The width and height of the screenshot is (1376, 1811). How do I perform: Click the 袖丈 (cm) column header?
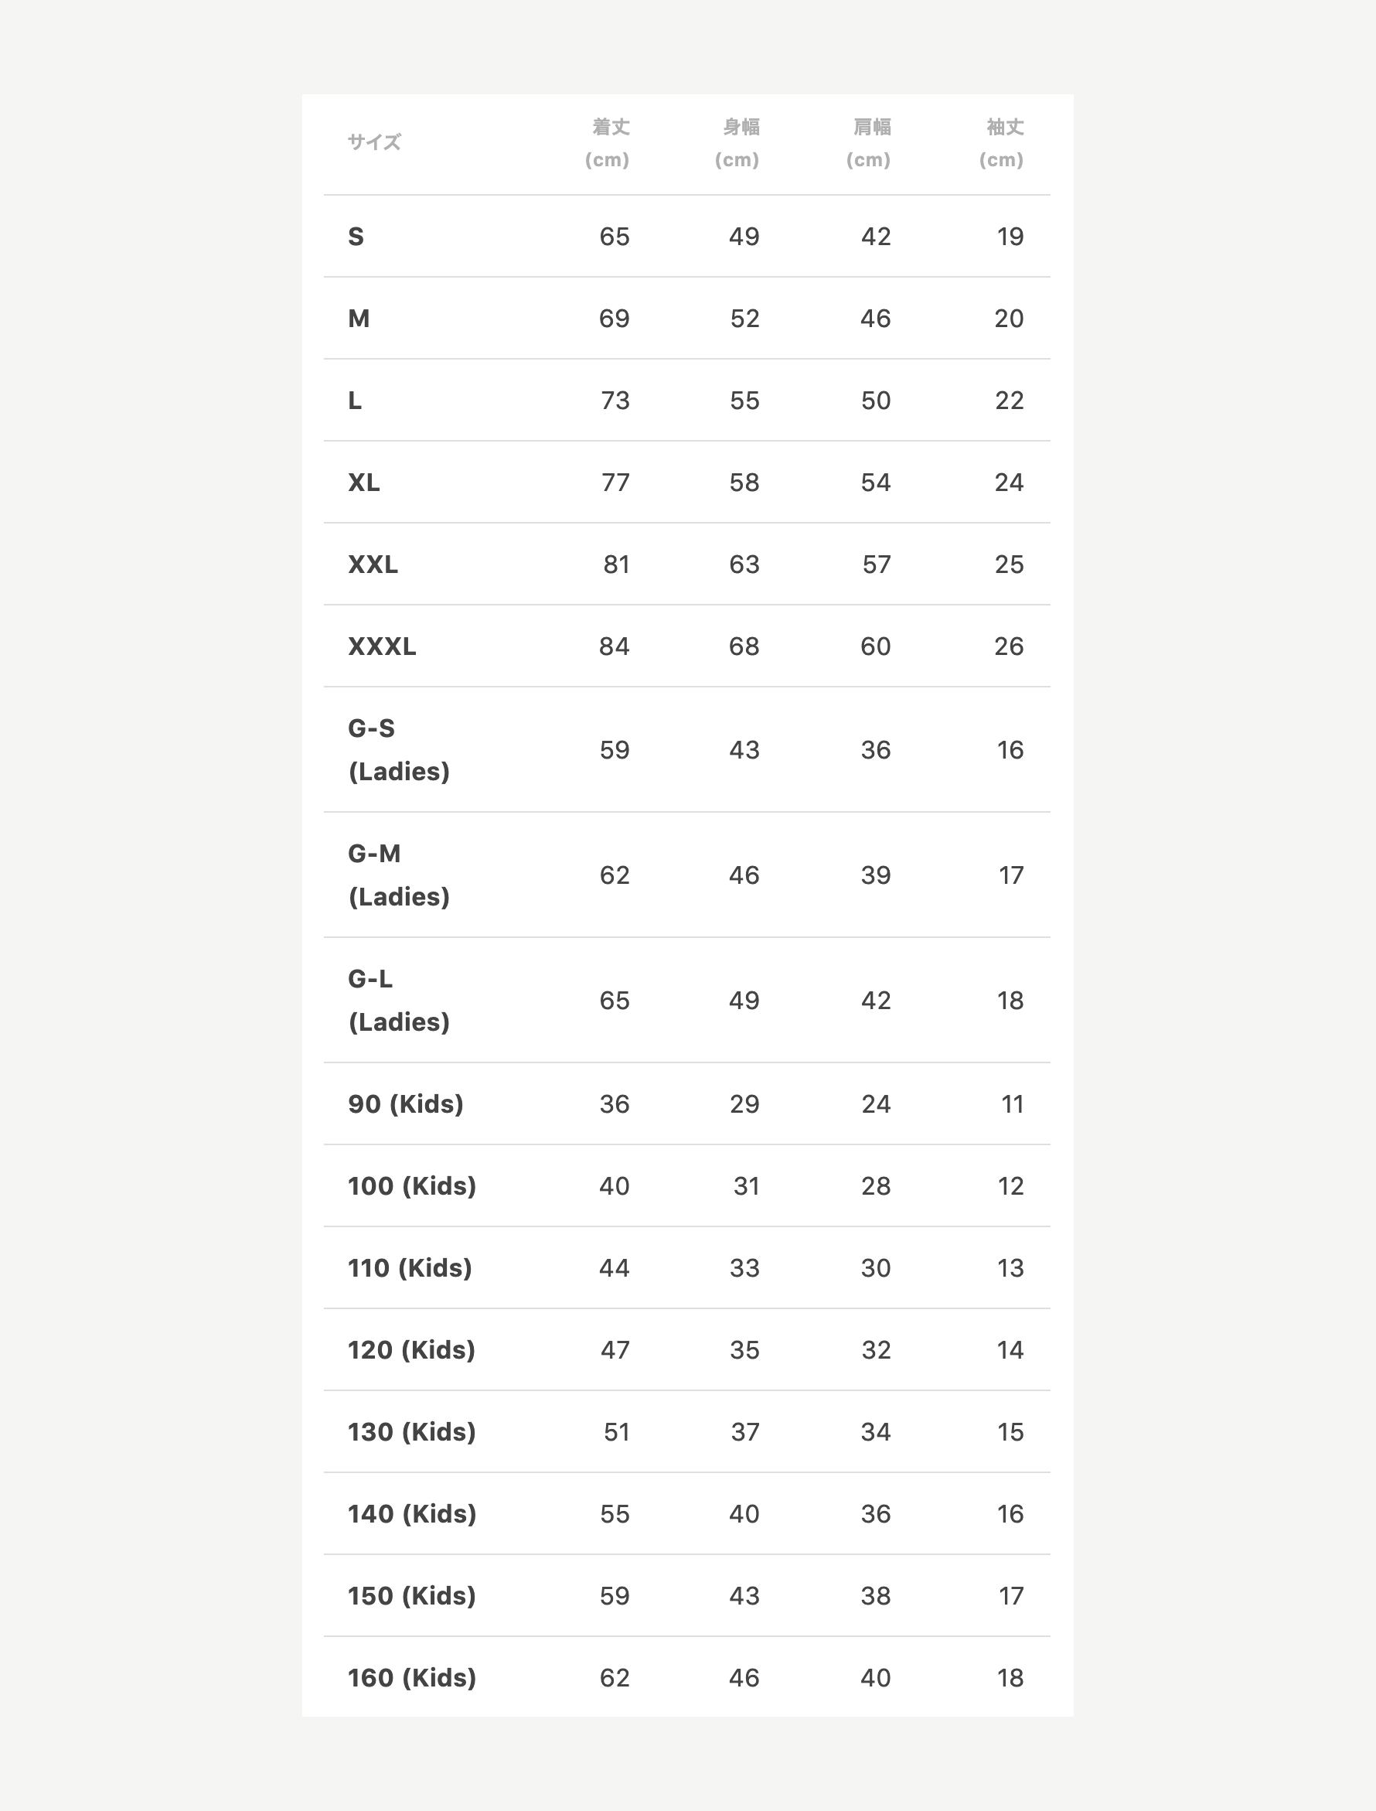(1002, 143)
